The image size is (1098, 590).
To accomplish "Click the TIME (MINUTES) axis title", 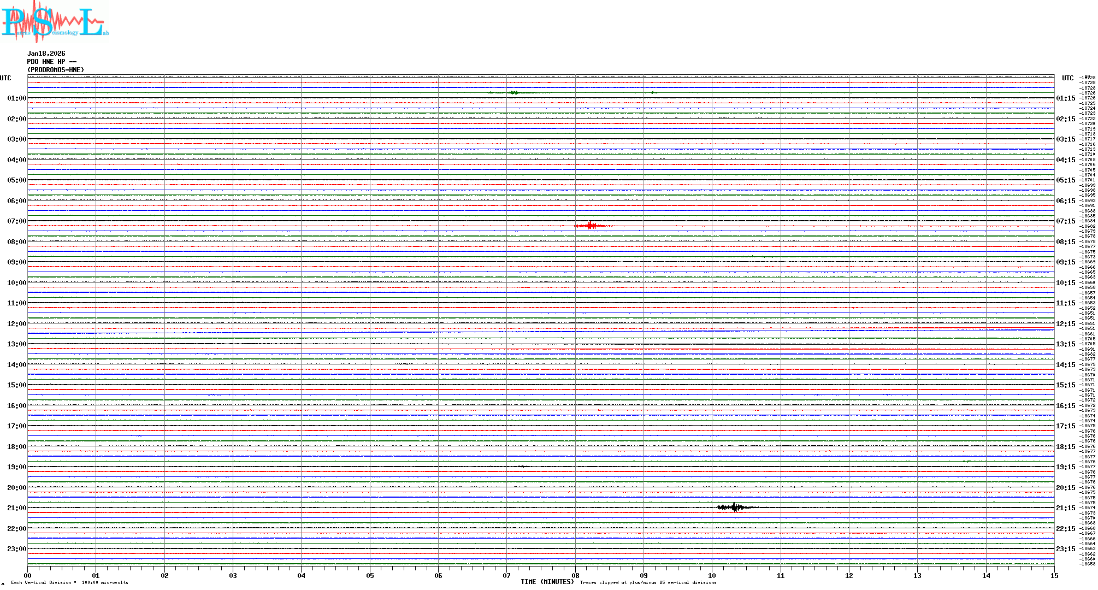I will click(547, 582).
